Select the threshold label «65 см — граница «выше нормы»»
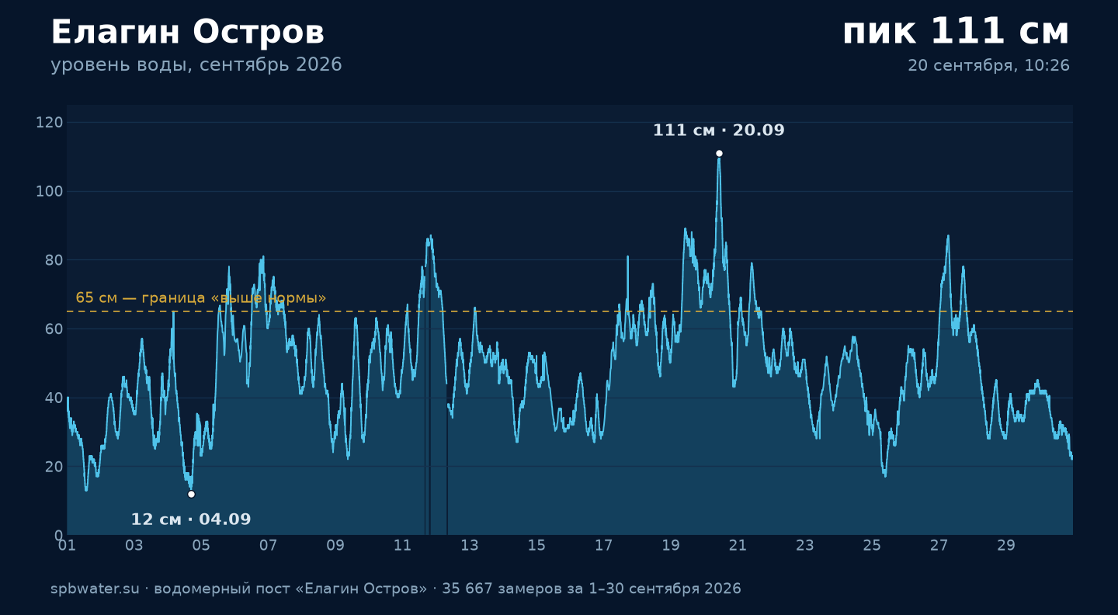The width and height of the screenshot is (1118, 615). click(201, 298)
